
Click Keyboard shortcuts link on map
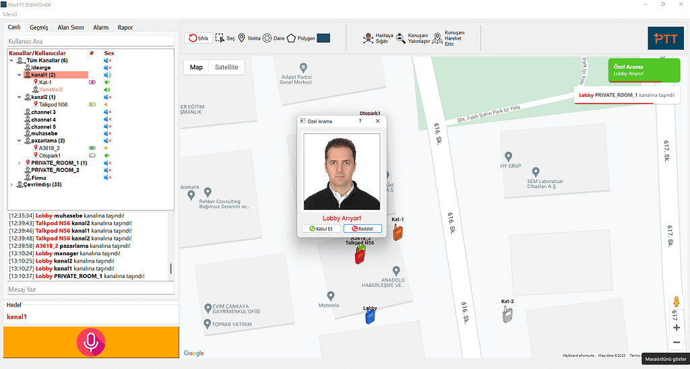(x=578, y=355)
